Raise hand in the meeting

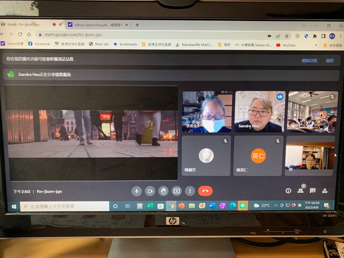point(163,191)
